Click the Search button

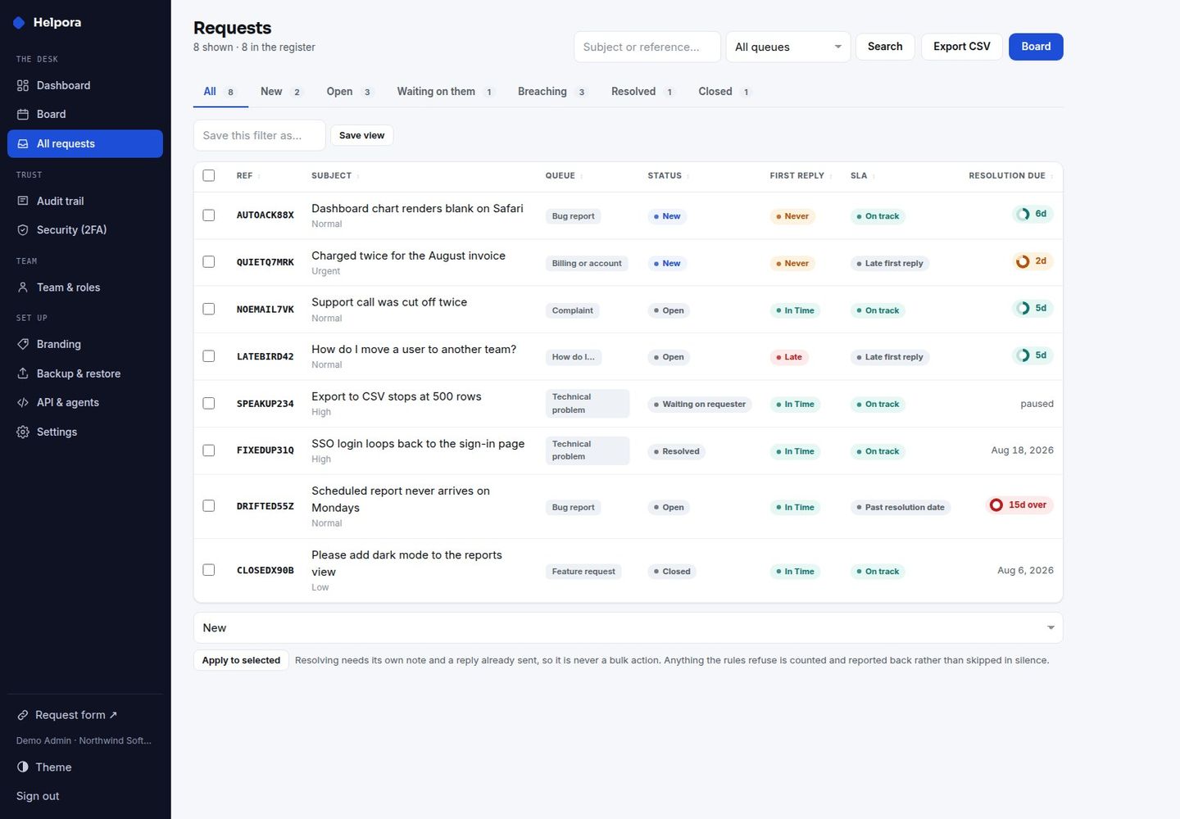(885, 47)
